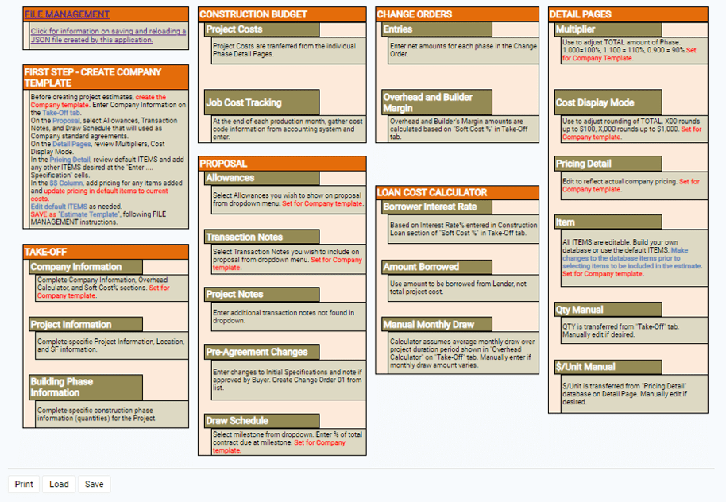Click the Print button
Viewport: 726px width, 502px height.
tap(24, 484)
